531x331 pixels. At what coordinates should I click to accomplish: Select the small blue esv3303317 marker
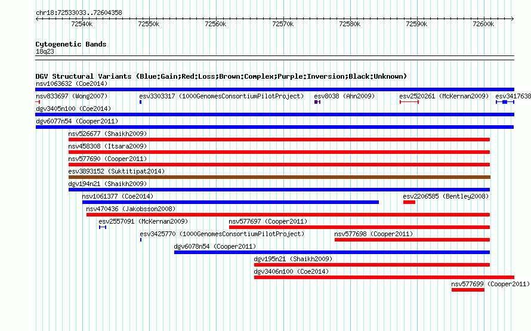point(141,102)
